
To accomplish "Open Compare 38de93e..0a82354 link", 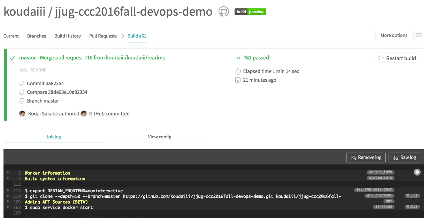I will pos(57,92).
